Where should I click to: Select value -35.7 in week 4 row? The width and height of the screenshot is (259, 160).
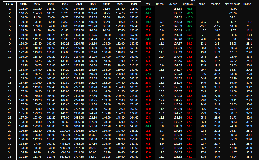(203, 22)
